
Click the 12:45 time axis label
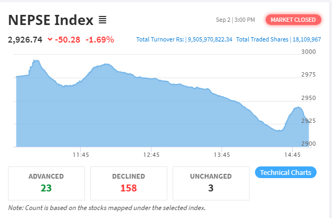point(151,155)
